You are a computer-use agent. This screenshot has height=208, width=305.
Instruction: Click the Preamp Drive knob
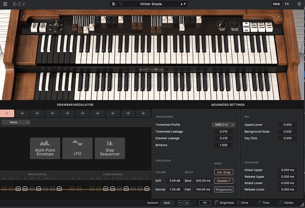point(221,24)
